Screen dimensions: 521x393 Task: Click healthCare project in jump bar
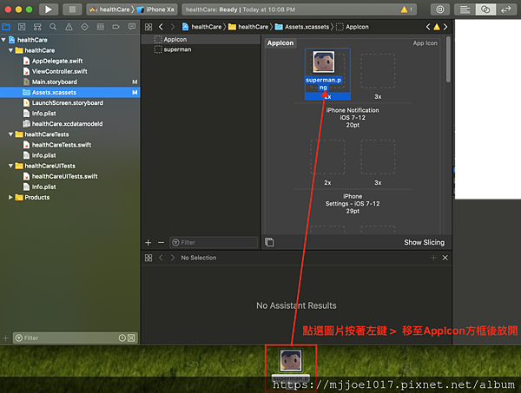pos(202,27)
